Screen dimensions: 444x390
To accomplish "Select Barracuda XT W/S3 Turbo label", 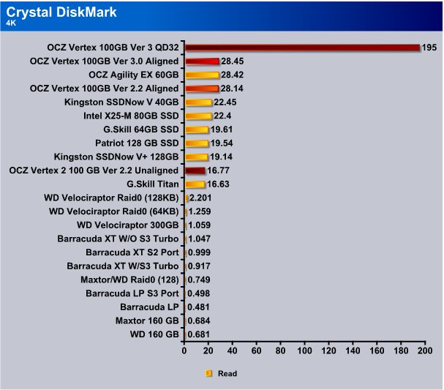I will point(123,266).
